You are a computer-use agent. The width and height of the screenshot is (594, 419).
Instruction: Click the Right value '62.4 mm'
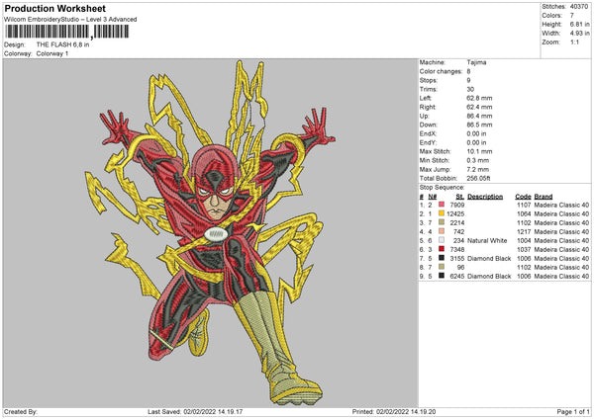point(479,107)
